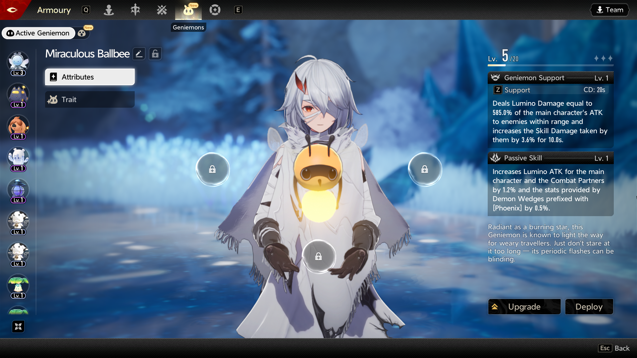Viewport: 637px width, 358px height.
Task: Switch to the paw icon toggle marked New
Action: (82, 33)
